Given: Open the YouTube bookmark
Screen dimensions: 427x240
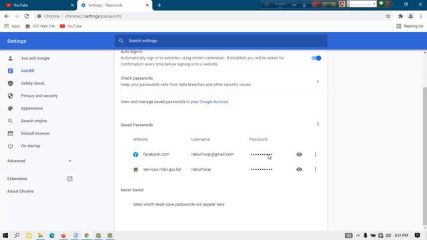Looking at the screenshot, I should (71, 26).
